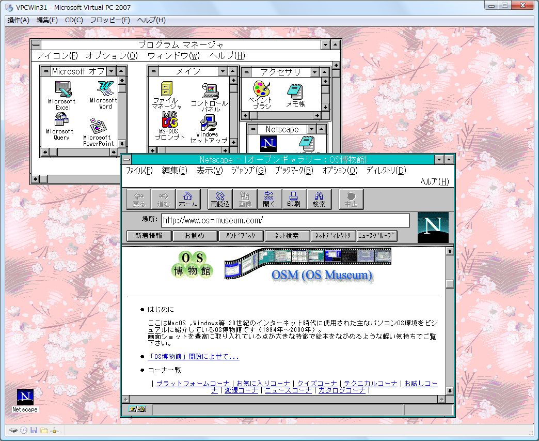Open the Virtual PC フロッピー(F) menu
This screenshot has height=441, width=539.
click(x=110, y=20)
